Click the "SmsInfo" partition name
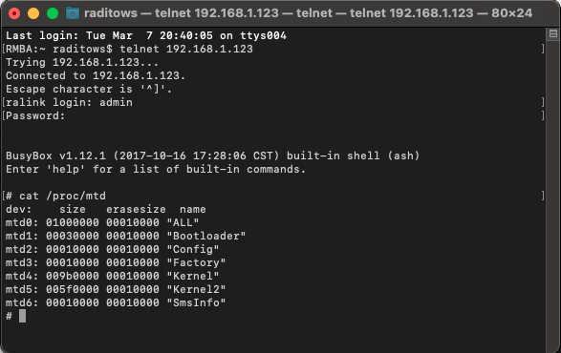Screen dimensions: 561x353 (197, 303)
